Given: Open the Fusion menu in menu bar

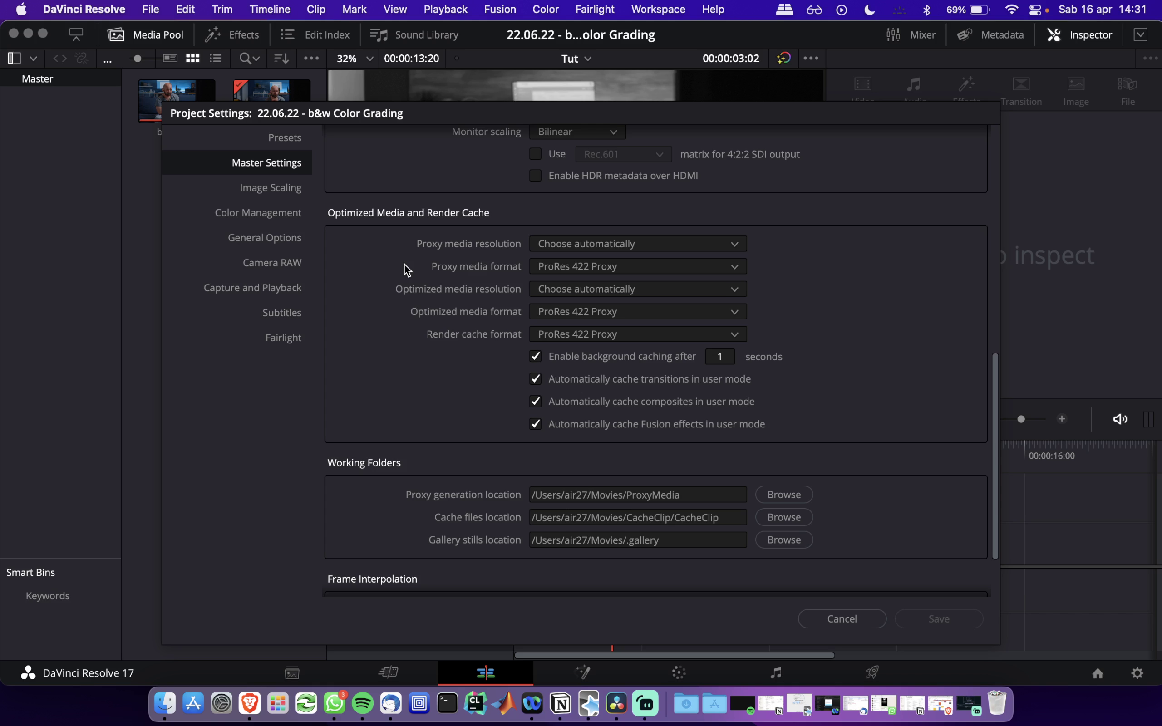Looking at the screenshot, I should click(x=500, y=9).
